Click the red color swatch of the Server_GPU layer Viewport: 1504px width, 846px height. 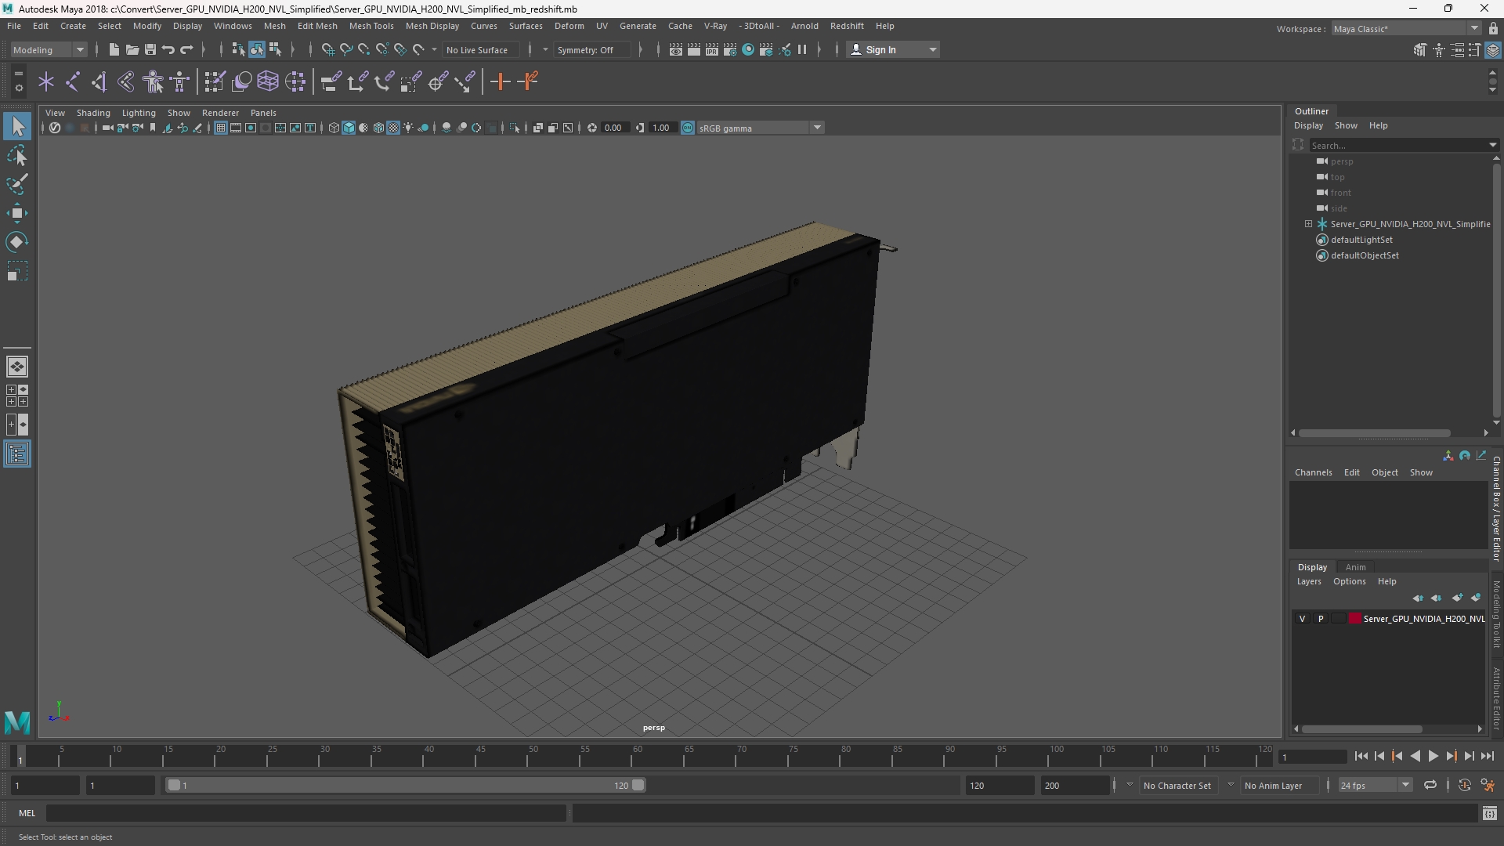coord(1354,619)
